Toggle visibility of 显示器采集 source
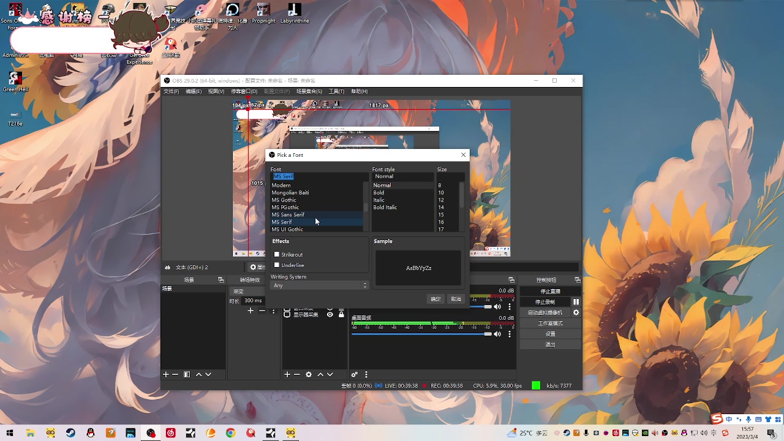The width and height of the screenshot is (784, 441). [x=330, y=315]
